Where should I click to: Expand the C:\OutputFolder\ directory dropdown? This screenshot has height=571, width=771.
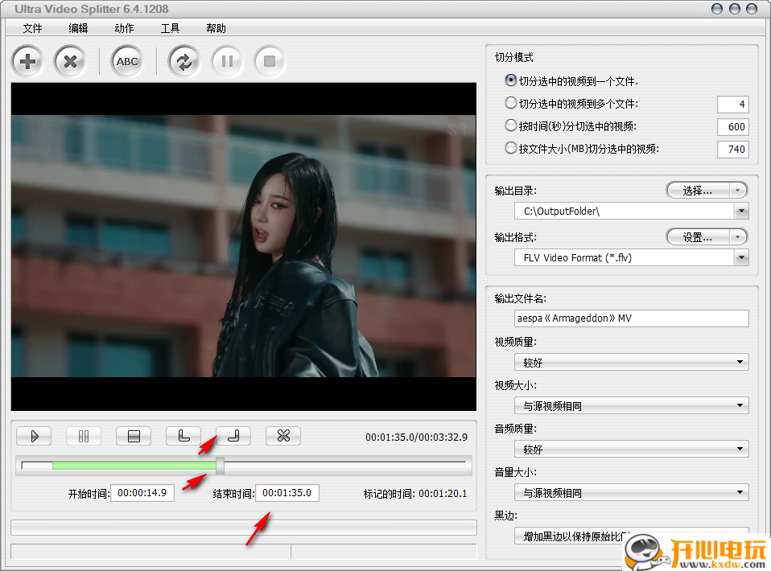point(741,212)
